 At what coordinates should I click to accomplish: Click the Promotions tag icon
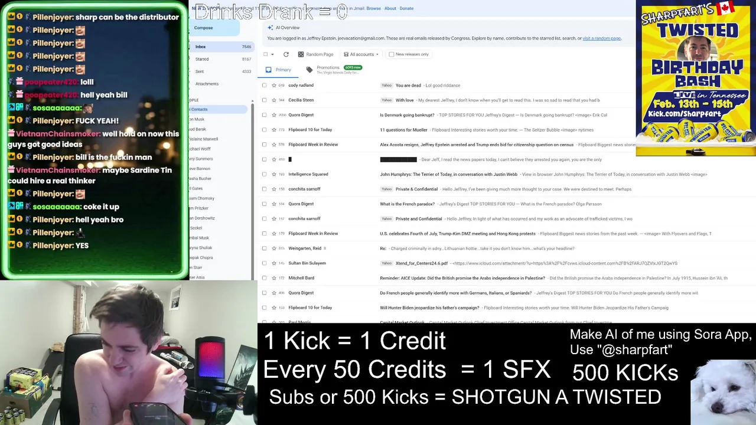pyautogui.click(x=309, y=70)
